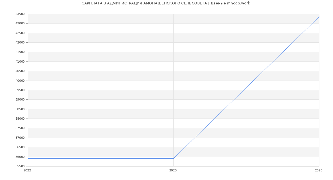Click the 39000 y-axis label
333x180 pixels.
coord(20,100)
